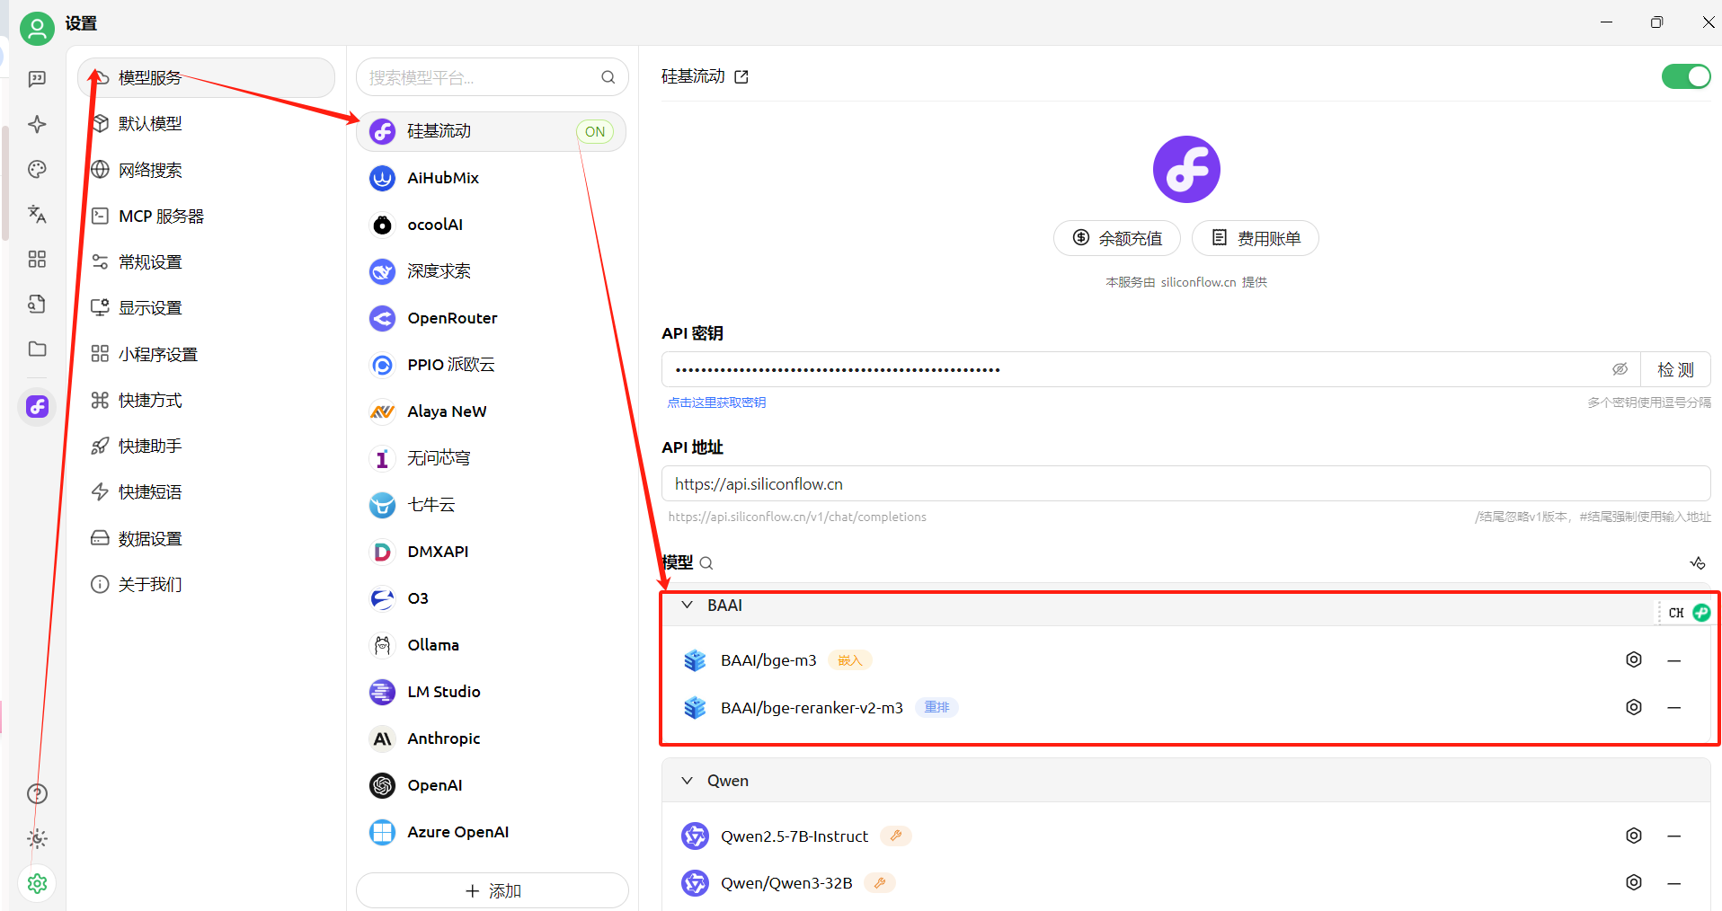Select the PPIO 派欧云 provider
The image size is (1722, 911).
pyautogui.click(x=492, y=365)
